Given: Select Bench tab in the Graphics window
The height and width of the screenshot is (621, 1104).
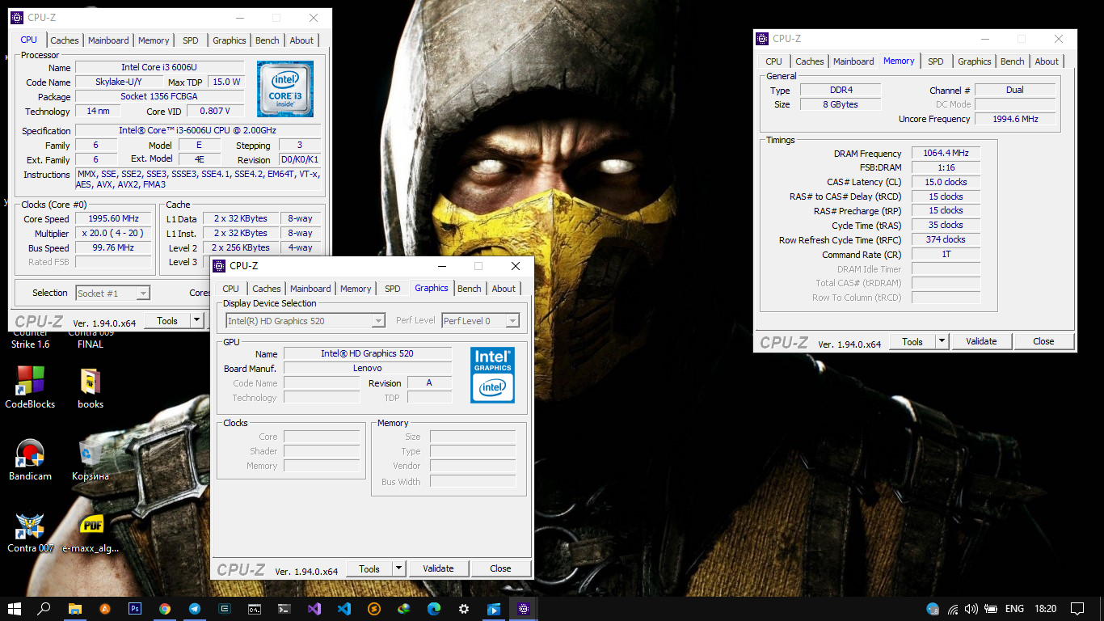Looking at the screenshot, I should (469, 289).
